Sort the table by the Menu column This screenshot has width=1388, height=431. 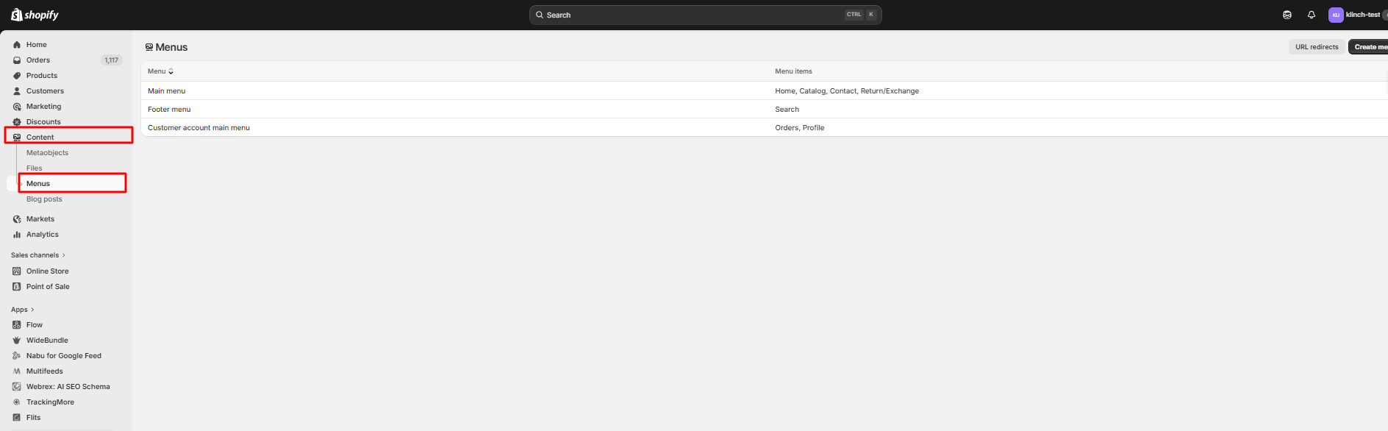coord(160,71)
